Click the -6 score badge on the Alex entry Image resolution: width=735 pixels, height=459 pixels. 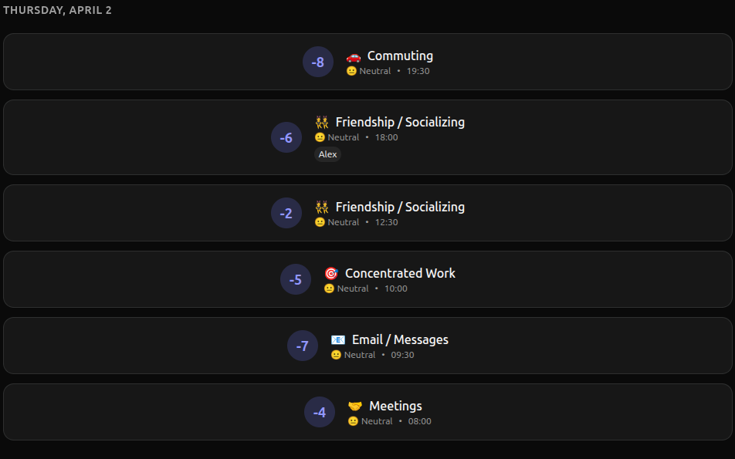coord(286,137)
